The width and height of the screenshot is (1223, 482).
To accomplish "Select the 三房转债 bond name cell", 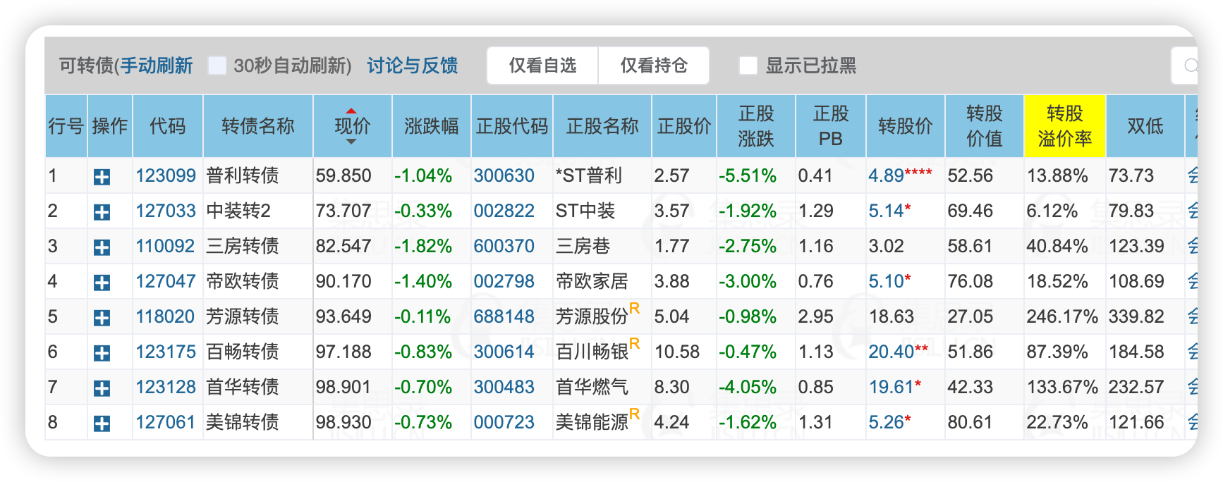I will (x=258, y=246).
